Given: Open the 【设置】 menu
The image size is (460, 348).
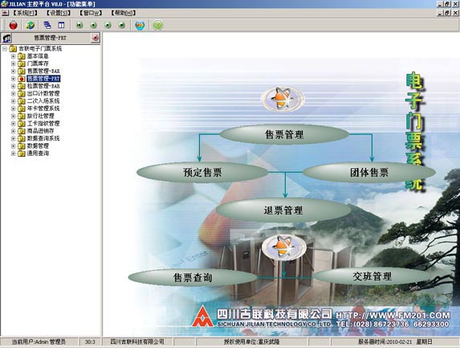Looking at the screenshot, I should (x=59, y=13).
